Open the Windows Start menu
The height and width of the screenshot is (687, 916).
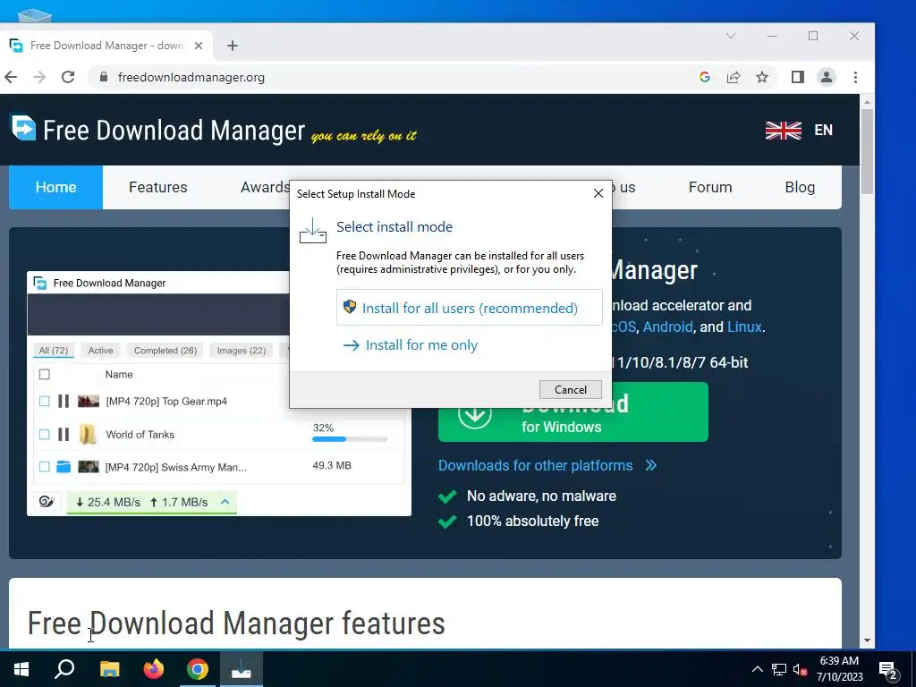[x=21, y=669]
